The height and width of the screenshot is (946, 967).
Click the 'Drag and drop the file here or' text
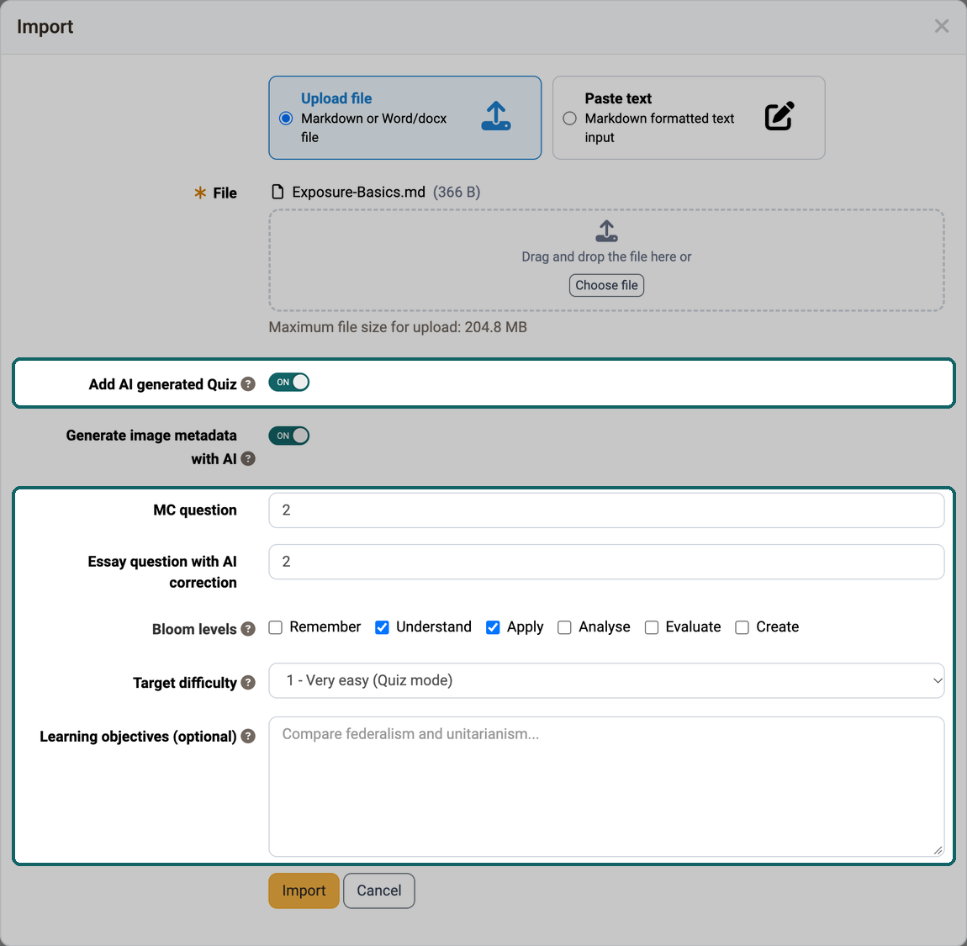pyautogui.click(x=606, y=256)
